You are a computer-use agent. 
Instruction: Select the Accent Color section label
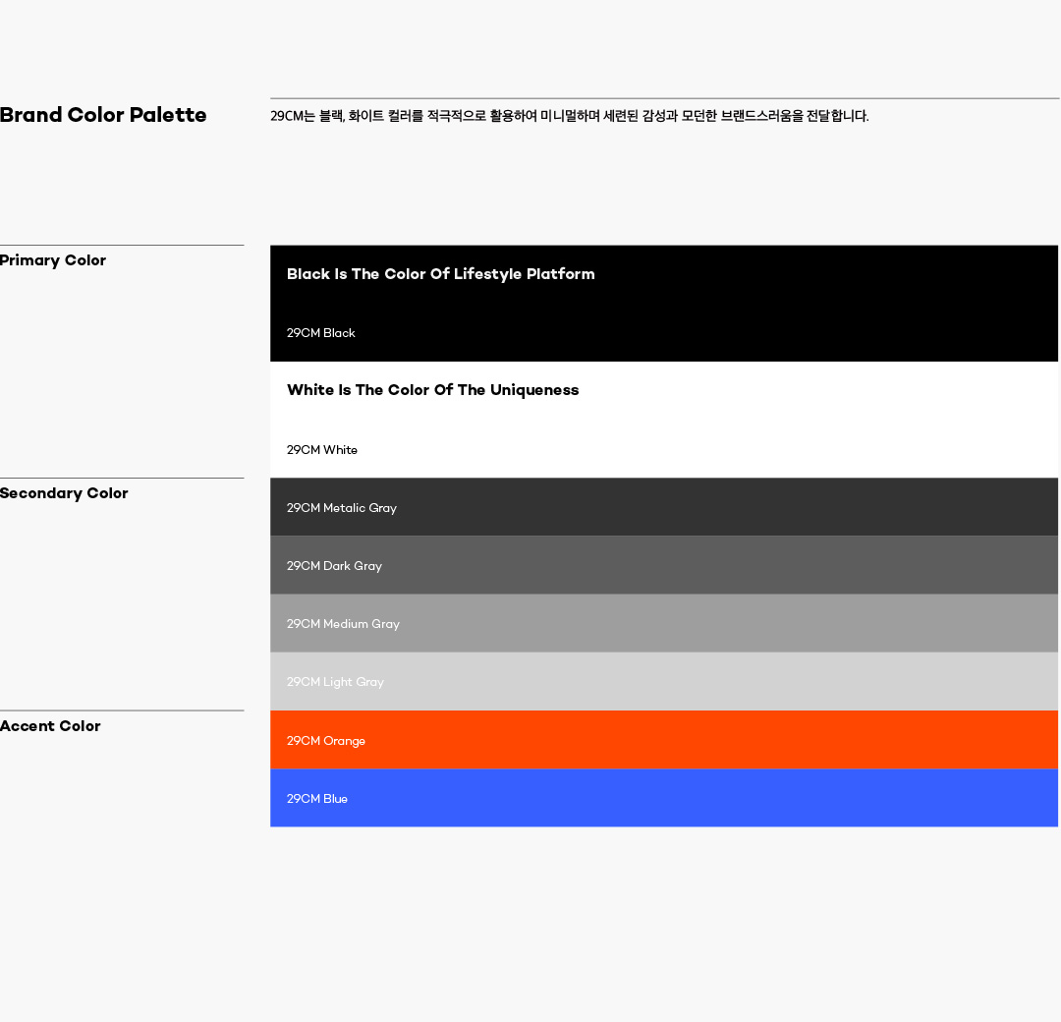pyautogui.click(x=50, y=726)
